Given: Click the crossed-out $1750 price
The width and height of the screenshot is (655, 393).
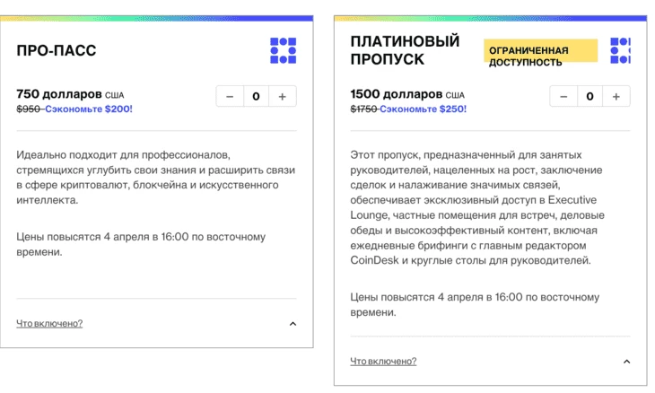Looking at the screenshot, I should coord(364,109).
